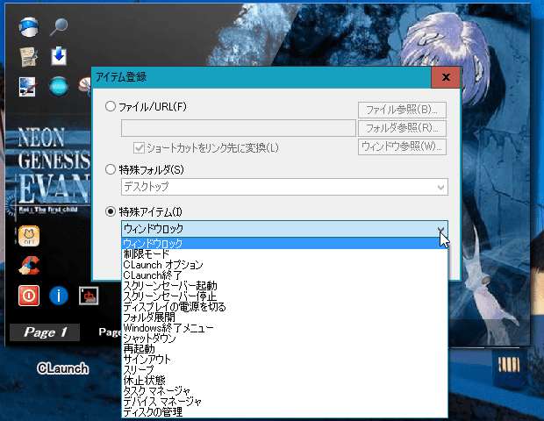Select 再起動 list entry
Image resolution: width=544 pixels, height=421 pixels.
pos(284,349)
